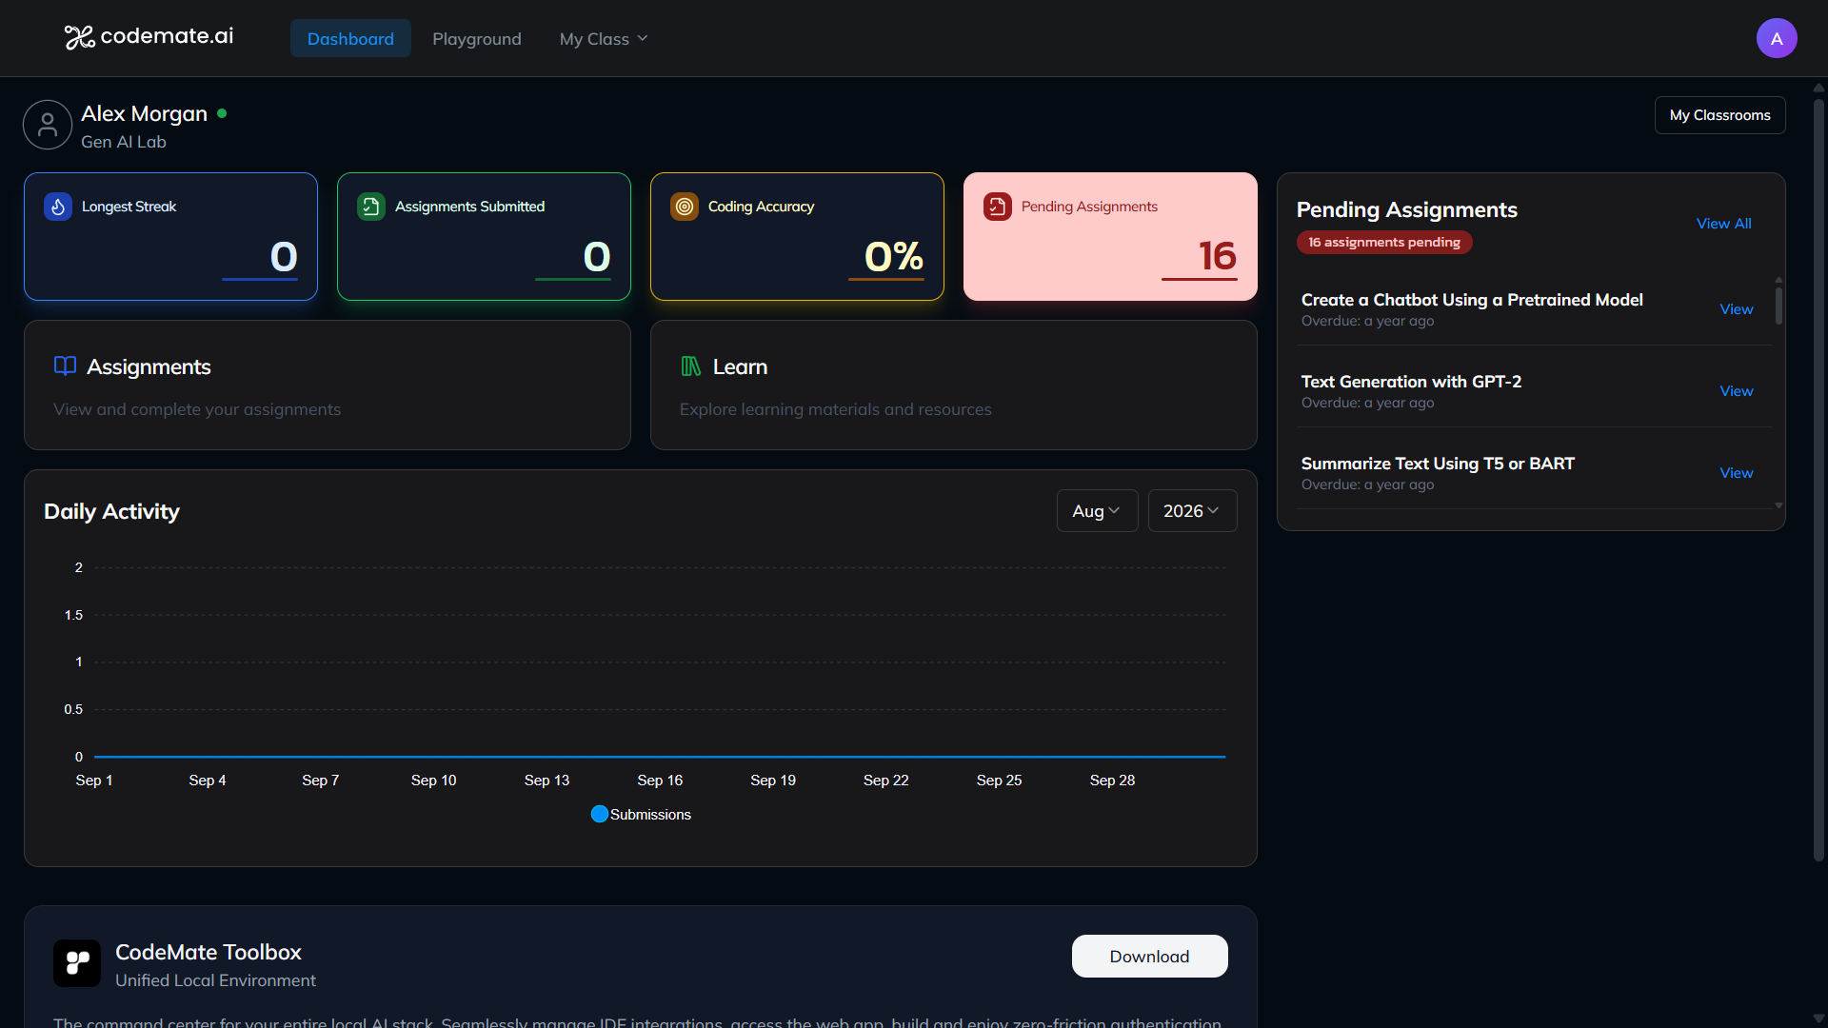Click the Pending Assignments panel heading
The image size is (1828, 1028).
1406,209
